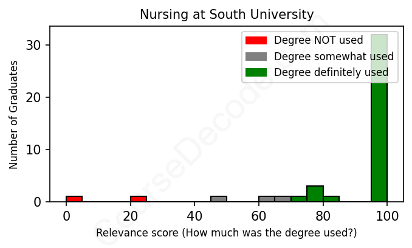
Task: Click the x-axis tick label 40
Action: point(194,215)
